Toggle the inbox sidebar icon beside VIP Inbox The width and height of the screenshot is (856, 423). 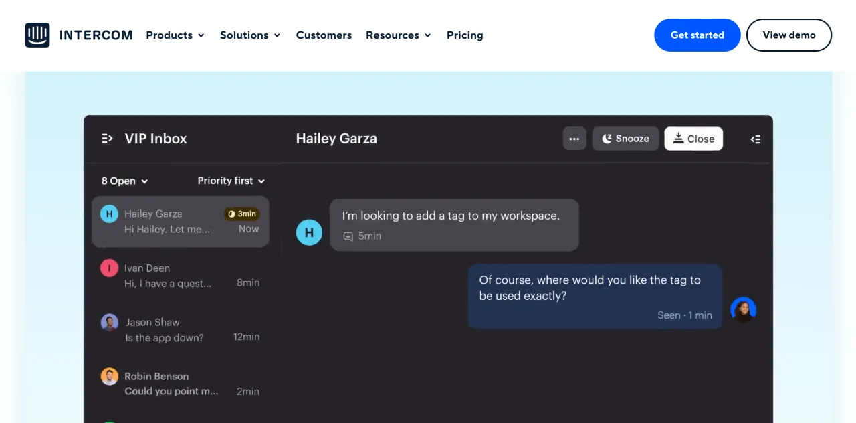[107, 139]
